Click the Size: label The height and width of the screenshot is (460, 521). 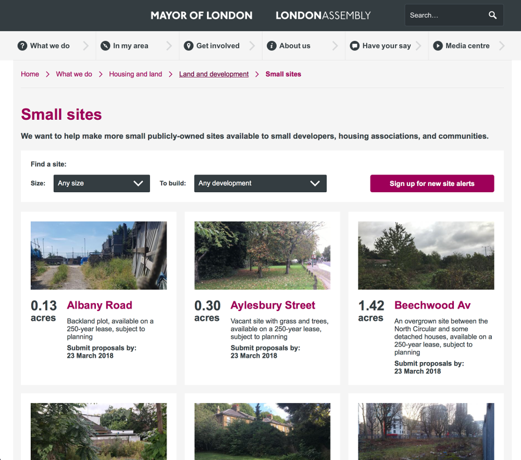(38, 183)
